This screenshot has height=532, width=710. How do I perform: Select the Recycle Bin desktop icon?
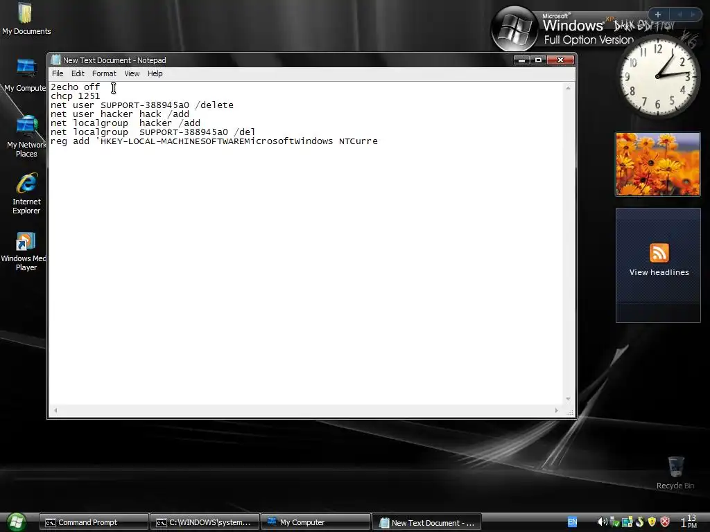coord(675,472)
